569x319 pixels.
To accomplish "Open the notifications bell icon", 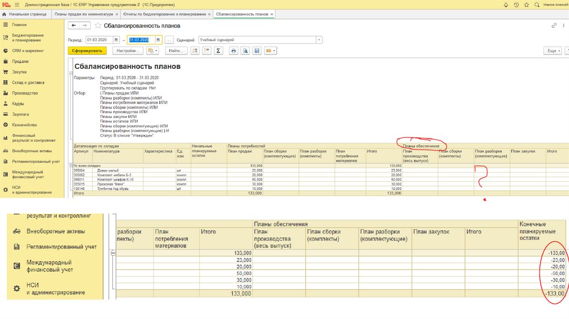I will [x=506, y=4].
